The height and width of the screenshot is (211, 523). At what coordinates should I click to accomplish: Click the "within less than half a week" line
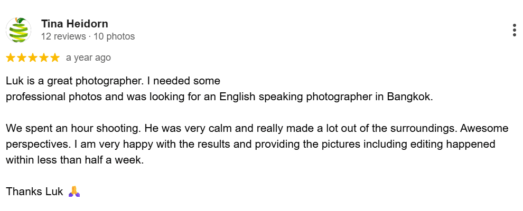(x=74, y=160)
